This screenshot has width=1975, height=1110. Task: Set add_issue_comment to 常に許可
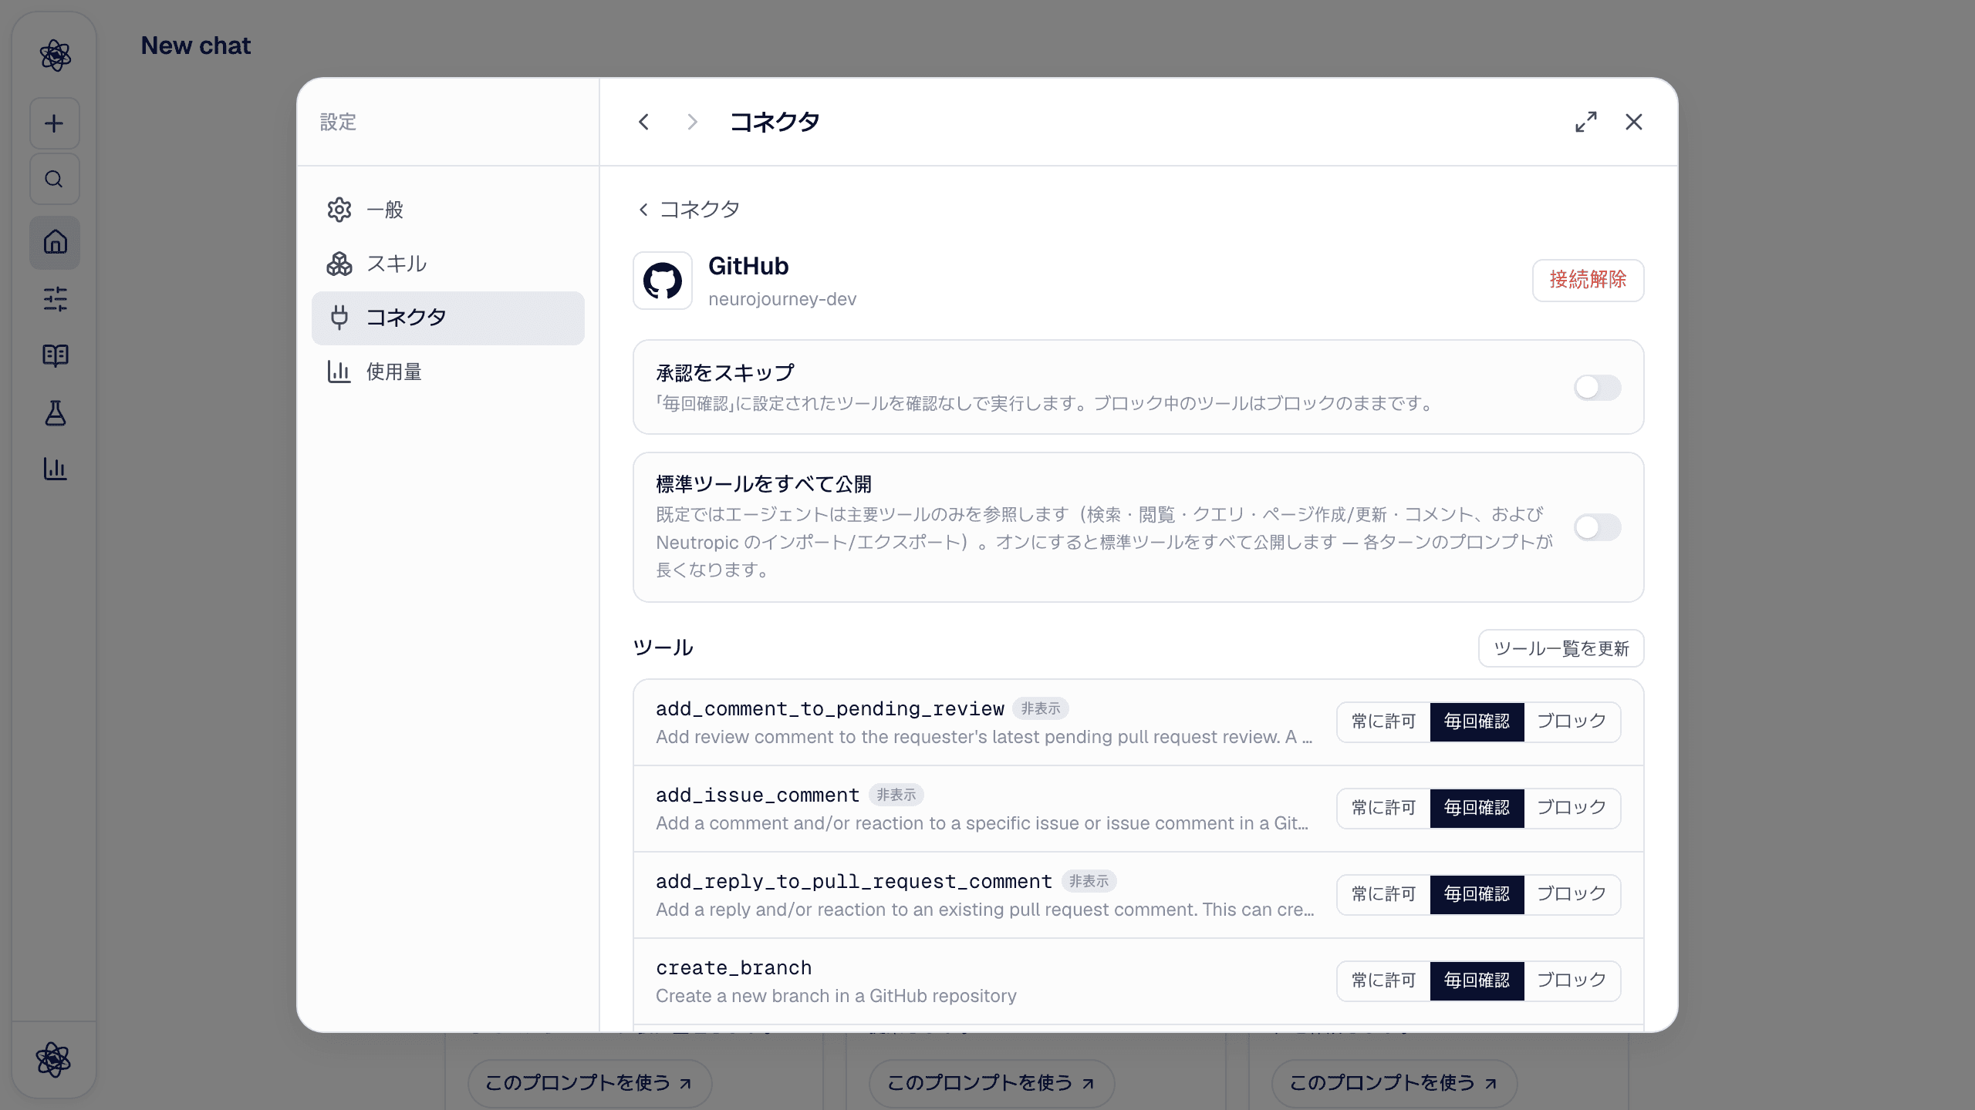(1384, 808)
